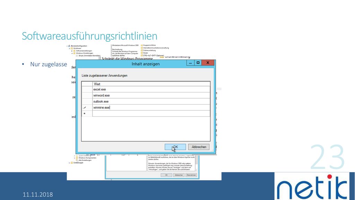Select Windows-Komponenten in the tree

(x=87, y=158)
